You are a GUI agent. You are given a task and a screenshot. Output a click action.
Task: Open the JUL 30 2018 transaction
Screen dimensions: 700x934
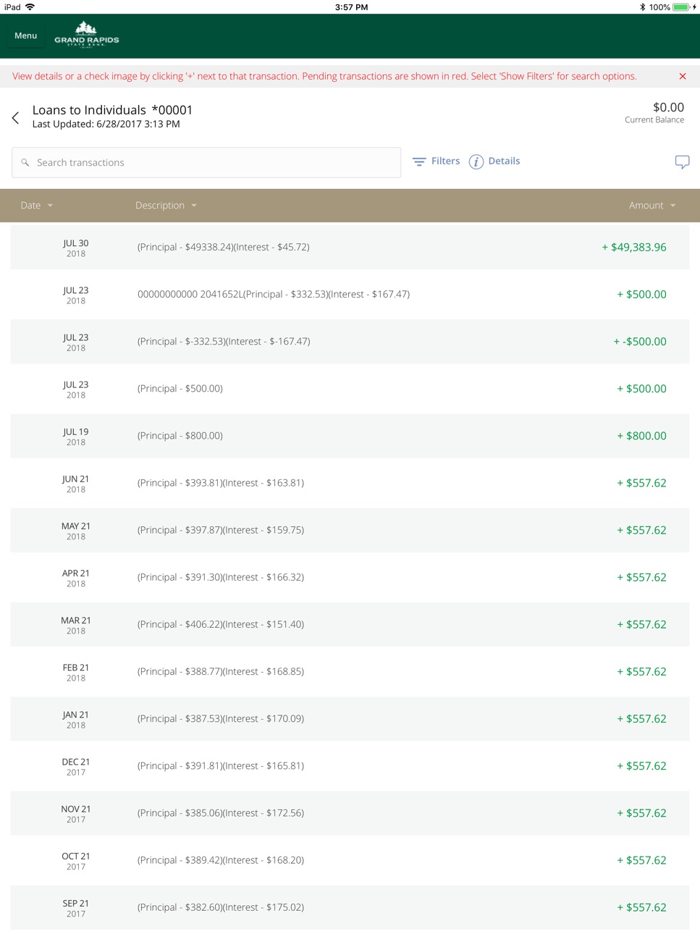(x=350, y=247)
